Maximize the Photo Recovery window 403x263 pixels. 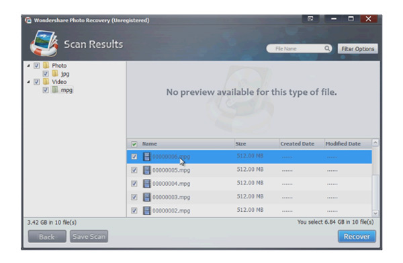[x=351, y=19]
